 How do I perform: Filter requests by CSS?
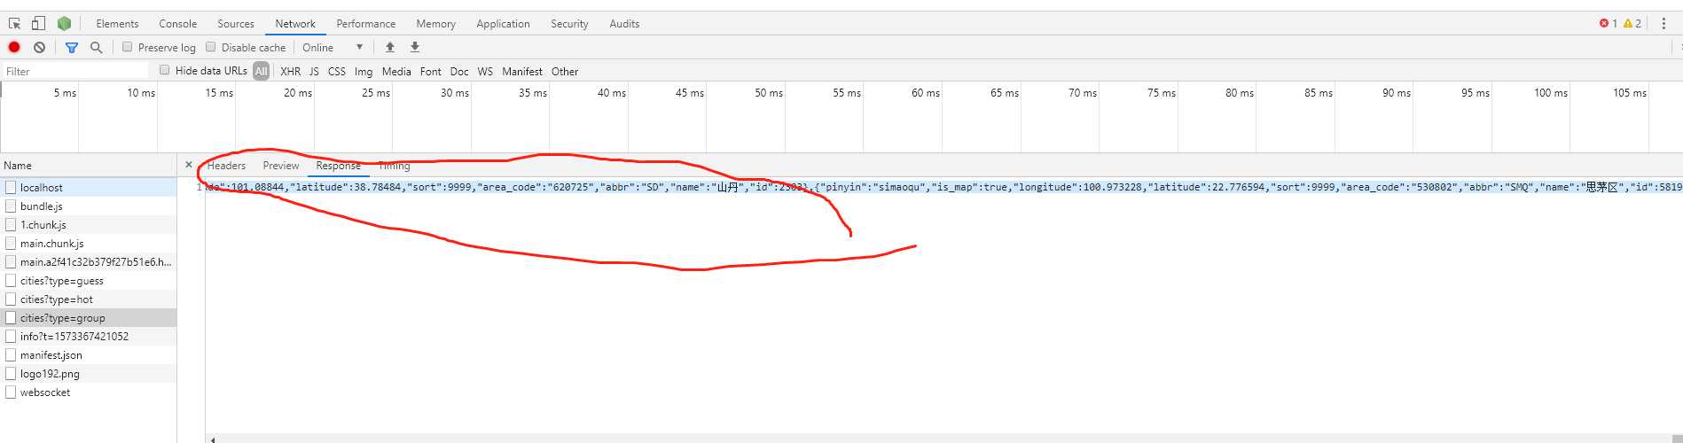tap(337, 71)
